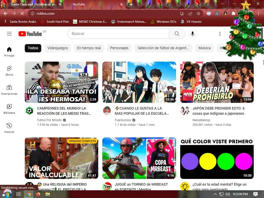Viewport: 264px width, 198px height.
Task: Play Messi world cup video thumbnail
Action: click(61, 82)
